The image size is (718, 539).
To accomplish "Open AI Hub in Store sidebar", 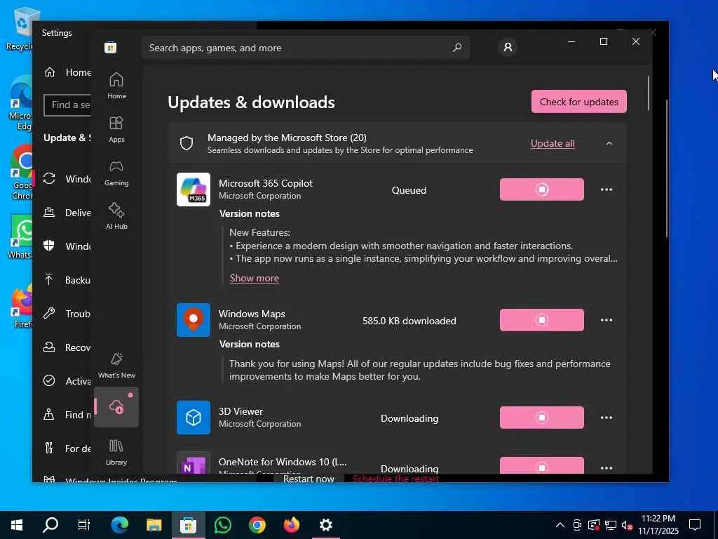I will 116,216.
